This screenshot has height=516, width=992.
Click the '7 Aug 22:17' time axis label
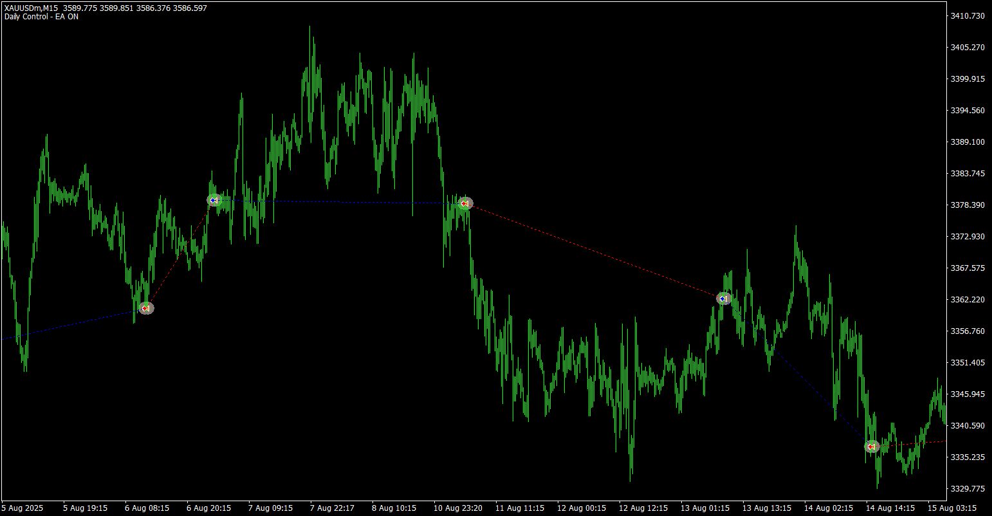pyautogui.click(x=333, y=508)
